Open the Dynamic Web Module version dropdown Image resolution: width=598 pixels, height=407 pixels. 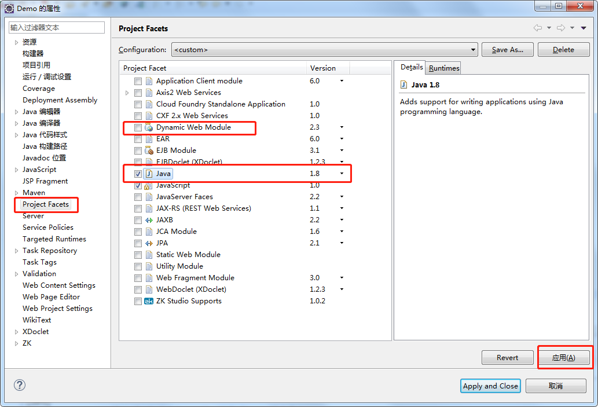pos(342,127)
